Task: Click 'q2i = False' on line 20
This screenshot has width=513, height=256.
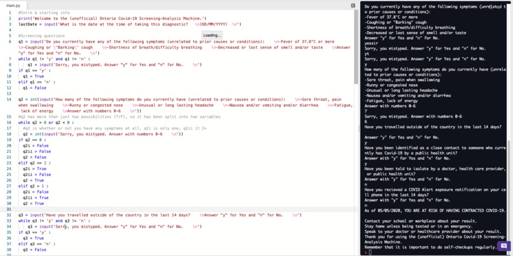Action: (36, 145)
